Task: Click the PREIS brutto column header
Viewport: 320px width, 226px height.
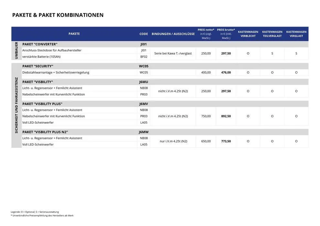Action: (226, 34)
